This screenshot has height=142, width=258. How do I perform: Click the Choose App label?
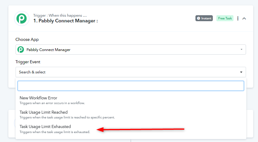[x=27, y=39]
